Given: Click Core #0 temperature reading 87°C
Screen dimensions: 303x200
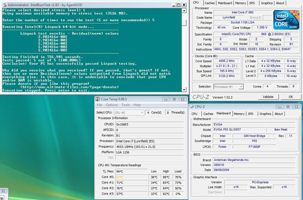Looking at the screenshot, I should tap(132, 177).
